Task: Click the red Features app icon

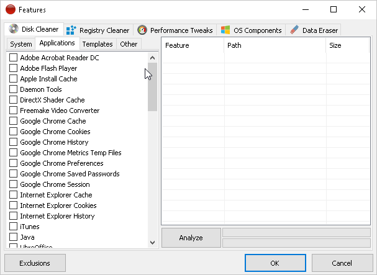Action: click(x=11, y=9)
